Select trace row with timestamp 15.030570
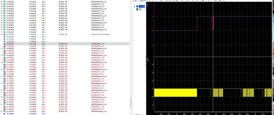This screenshot has width=274, height=115. (x=65, y=69)
